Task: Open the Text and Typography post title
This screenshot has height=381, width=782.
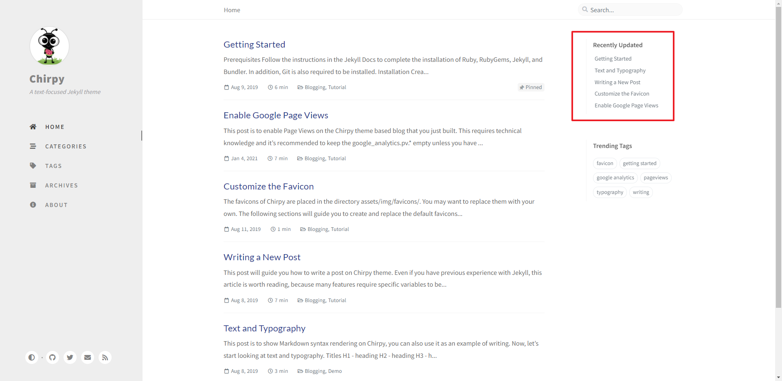Action: click(264, 328)
